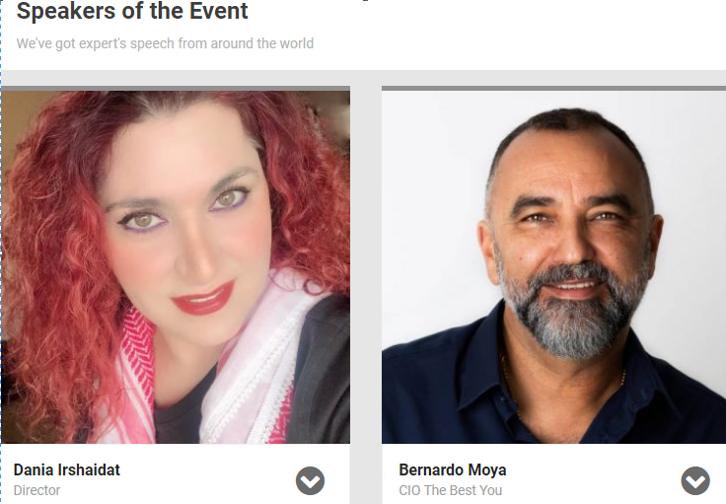Expand Dania Irshaidat's details chevron
726x504 pixels.
310,481
